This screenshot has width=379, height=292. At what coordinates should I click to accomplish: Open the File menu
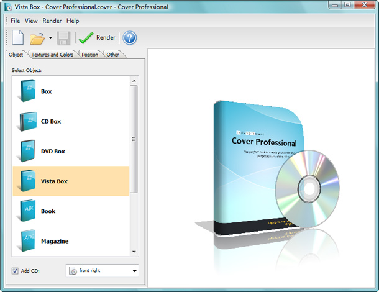point(16,21)
